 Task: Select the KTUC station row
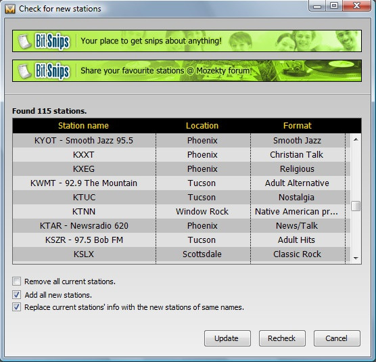click(x=181, y=197)
